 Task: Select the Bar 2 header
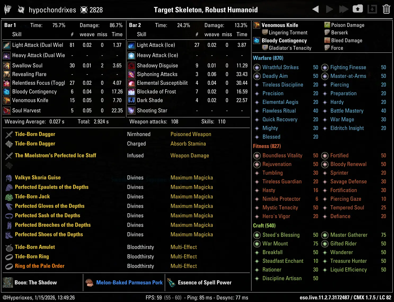[135, 25]
